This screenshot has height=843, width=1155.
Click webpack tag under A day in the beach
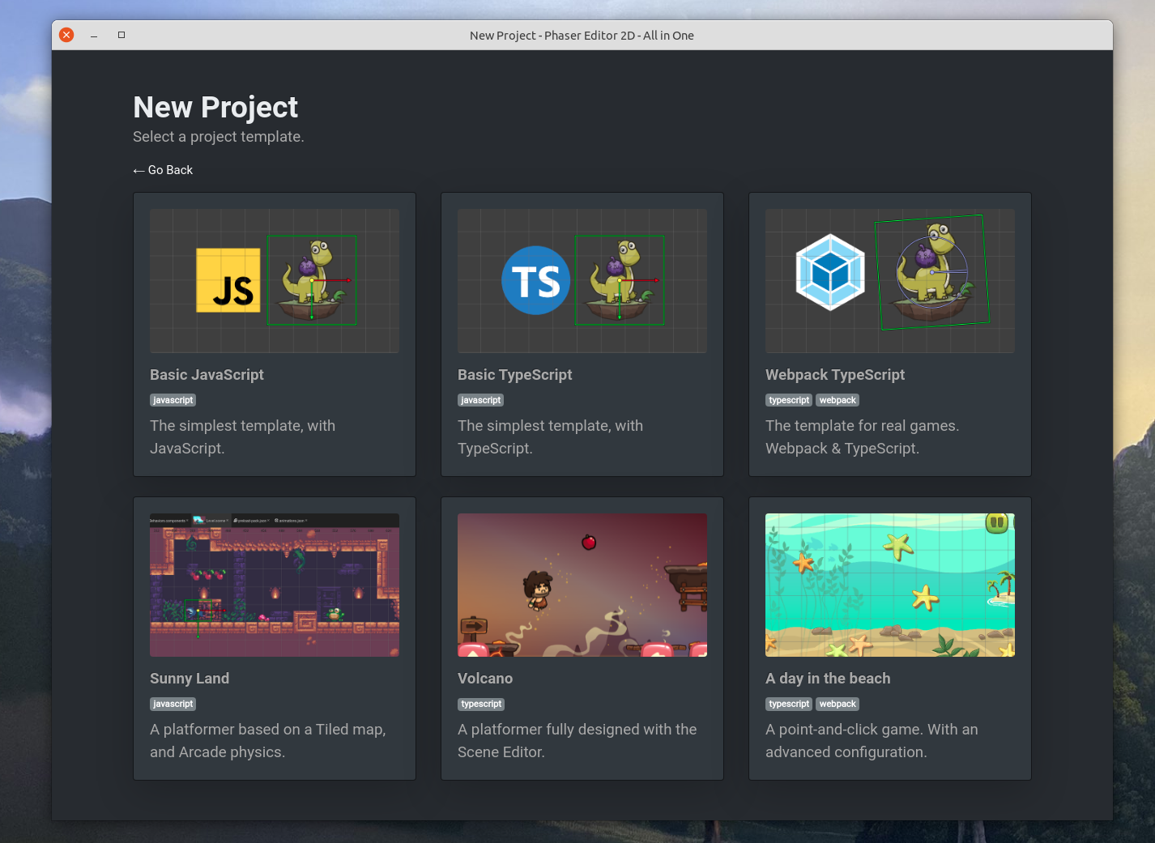pos(837,704)
